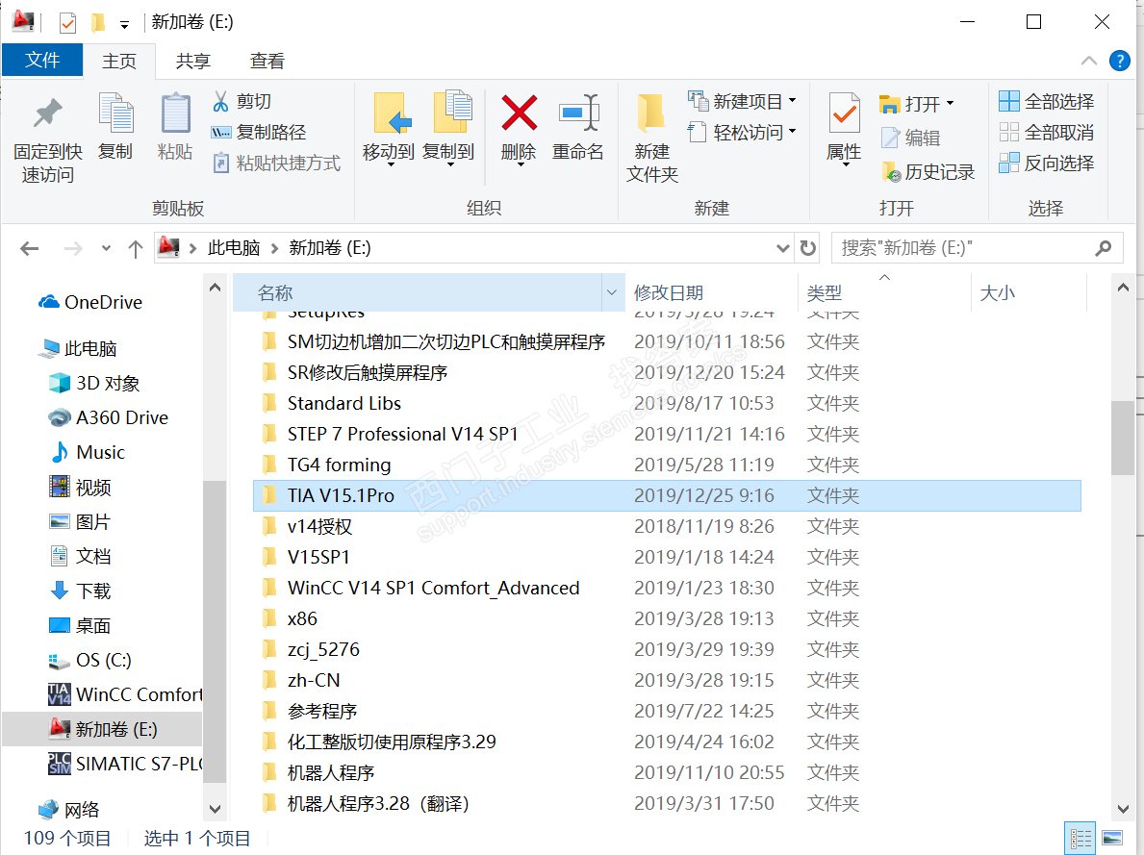This screenshot has width=1144, height=855.
Task: Open quick access toolbar customize dropdown
Action: [125, 25]
